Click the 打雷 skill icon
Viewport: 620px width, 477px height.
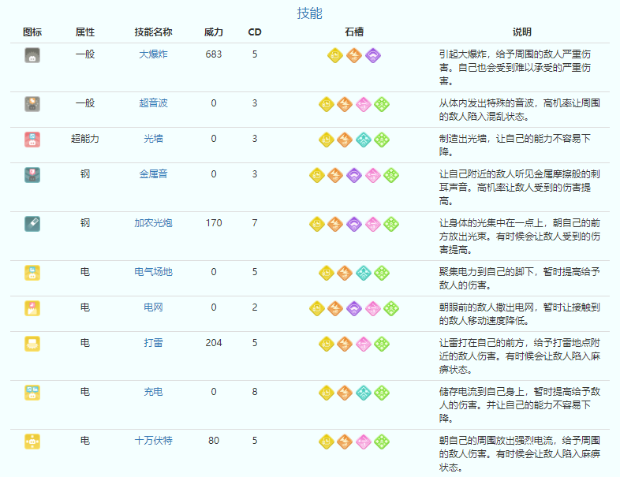pyautogui.click(x=32, y=344)
